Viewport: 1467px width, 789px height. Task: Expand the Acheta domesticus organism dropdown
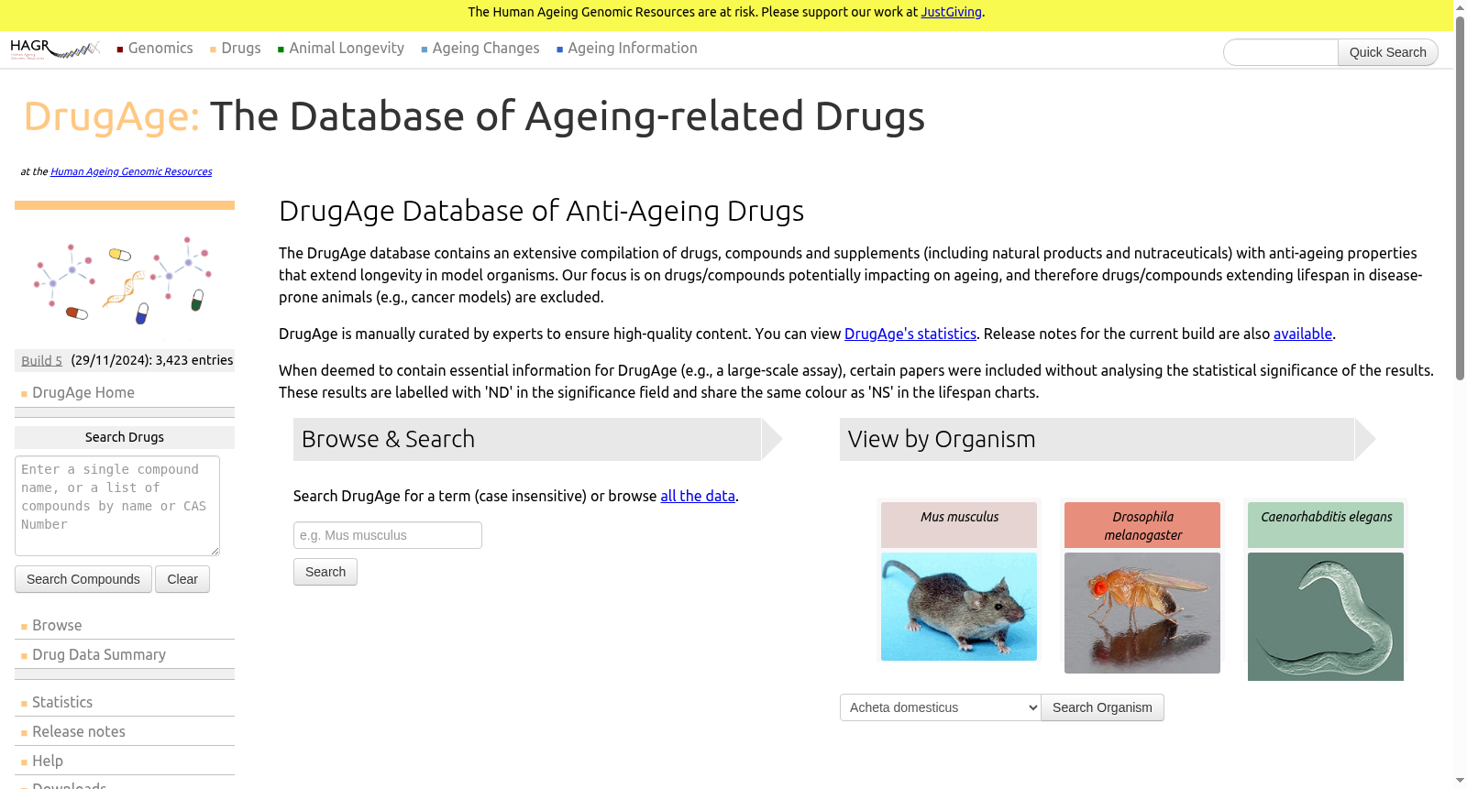coord(941,707)
